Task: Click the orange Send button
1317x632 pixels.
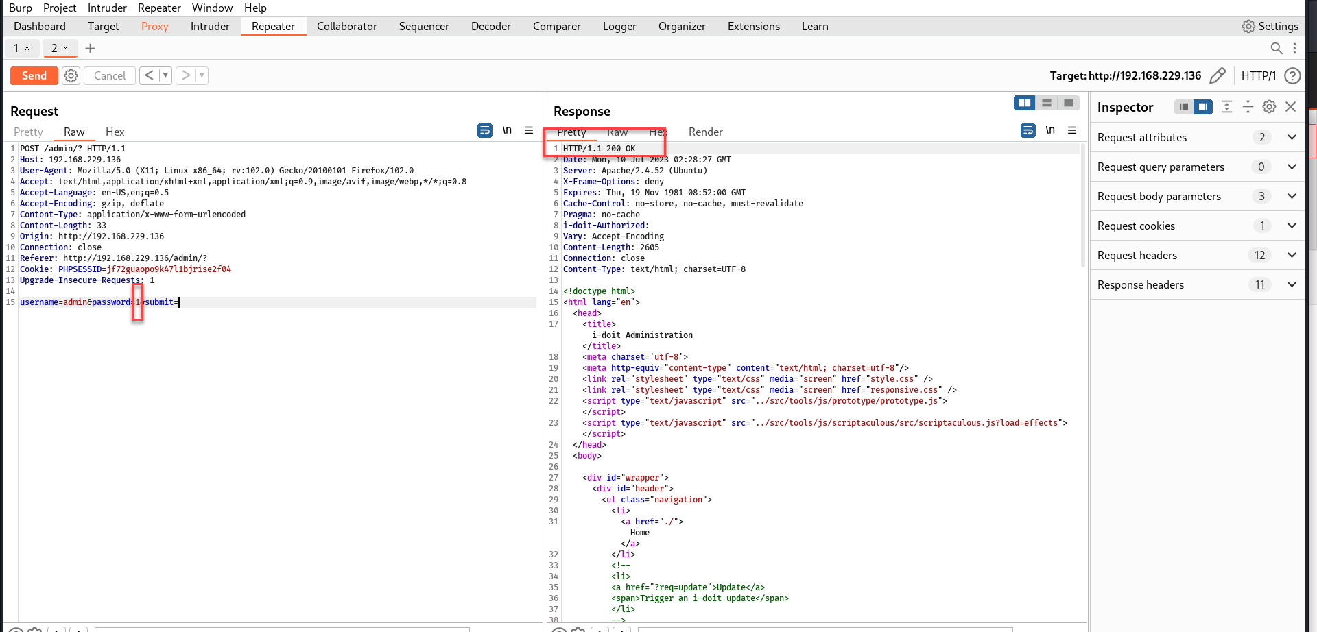Action: (34, 75)
